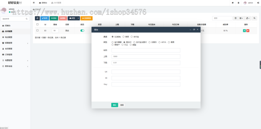Select the 微信 channel radio

[x=124, y=37]
